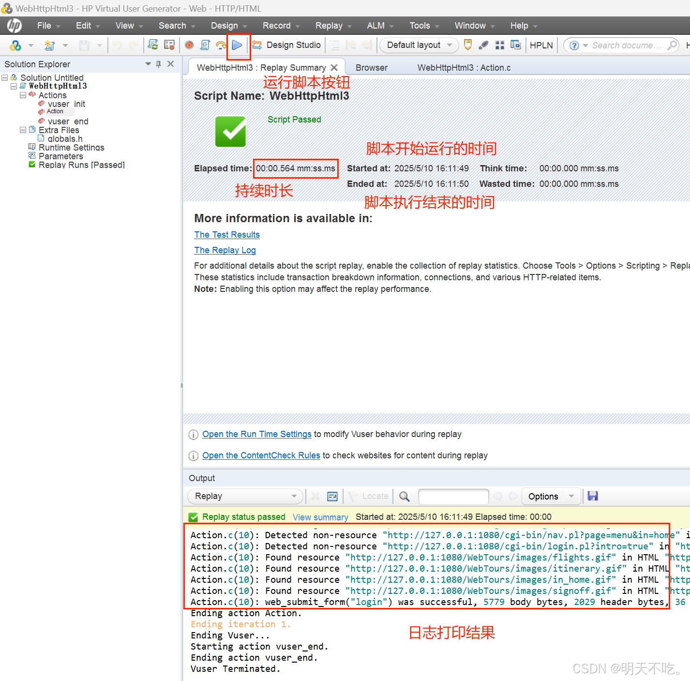The height and width of the screenshot is (681, 690).
Task: Toggle word wrap icon in Output toolbar
Action: tap(332, 496)
